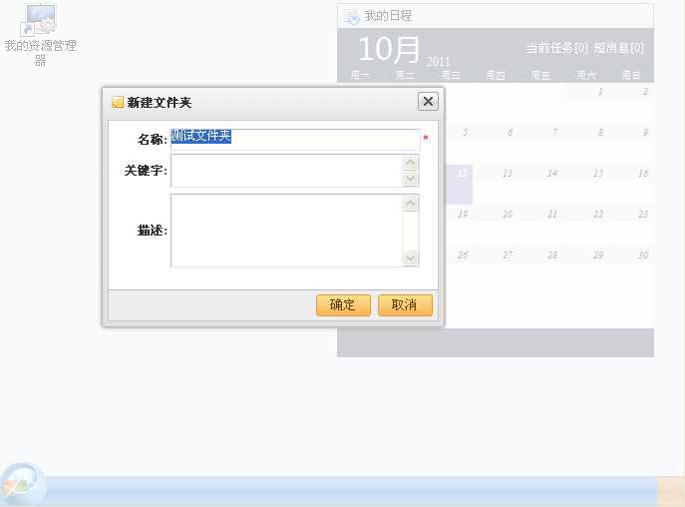This screenshot has width=685, height=507.
Task: Select day 7 in calendar
Action: click(x=540, y=144)
